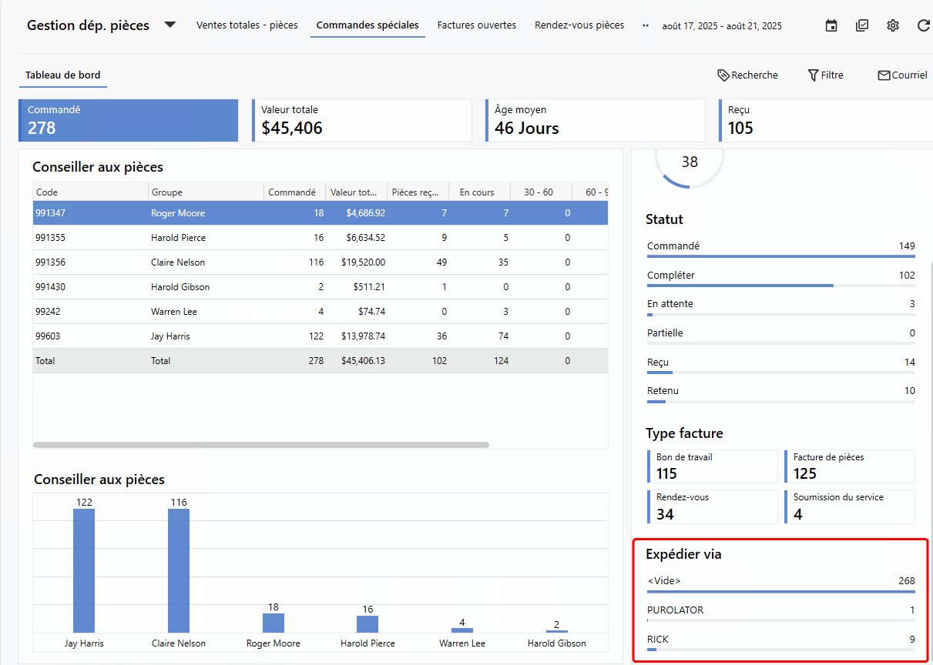The image size is (933, 665).
Task: Click the Filtre funnel icon
Action: pos(813,75)
